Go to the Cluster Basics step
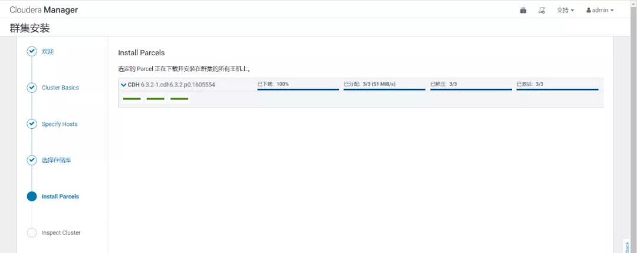 click(60, 88)
